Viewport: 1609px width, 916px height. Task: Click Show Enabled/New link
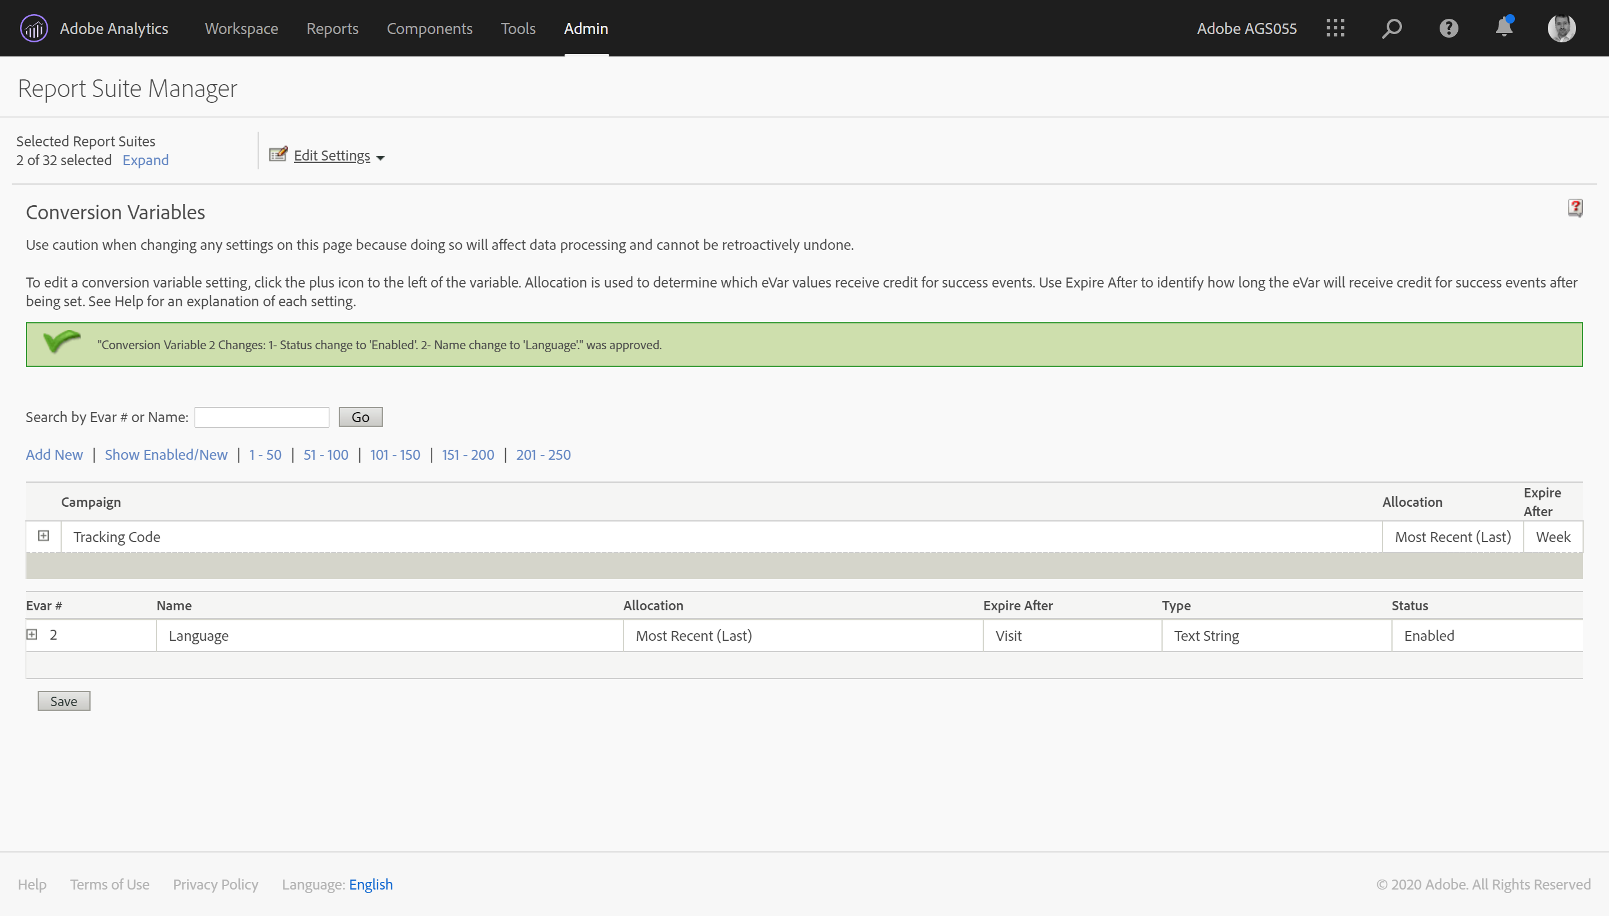tap(165, 455)
